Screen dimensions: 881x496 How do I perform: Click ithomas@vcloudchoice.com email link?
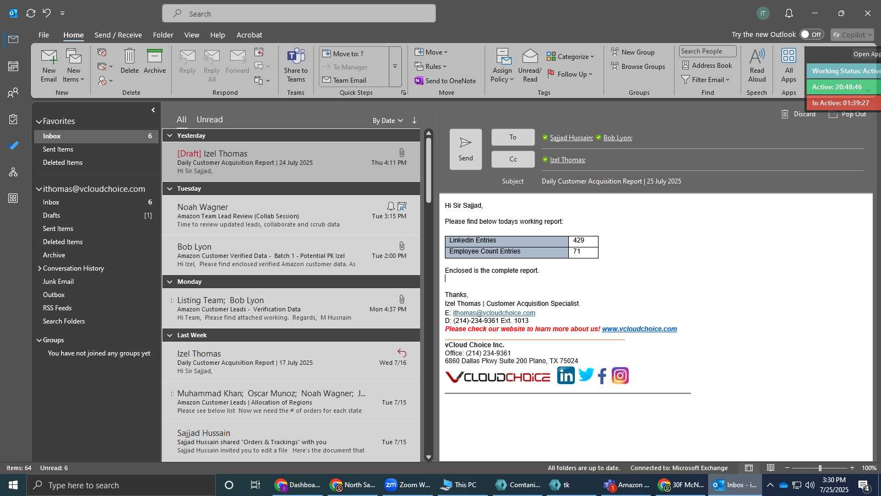click(494, 313)
